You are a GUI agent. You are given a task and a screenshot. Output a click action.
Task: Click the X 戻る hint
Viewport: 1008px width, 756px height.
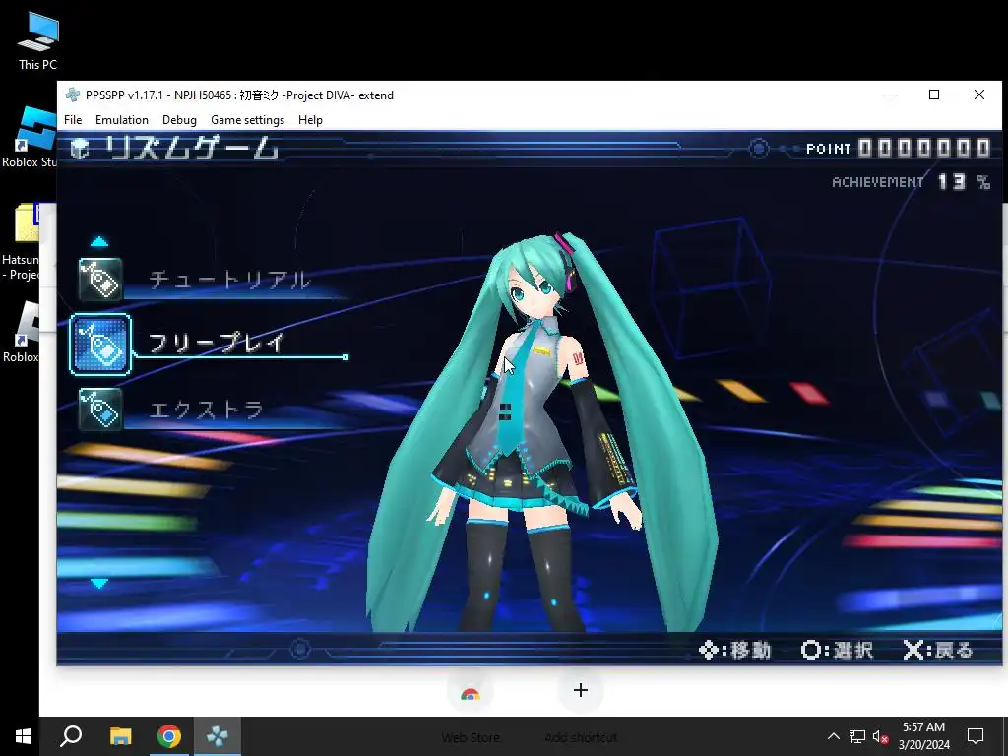coord(938,650)
